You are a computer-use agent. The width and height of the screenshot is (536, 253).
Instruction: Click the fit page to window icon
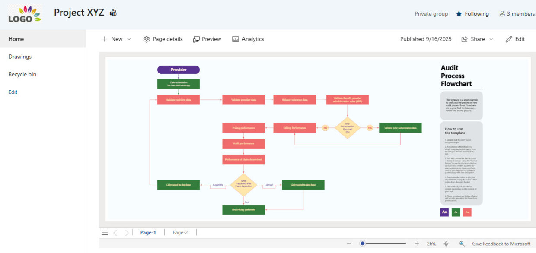[x=446, y=244]
